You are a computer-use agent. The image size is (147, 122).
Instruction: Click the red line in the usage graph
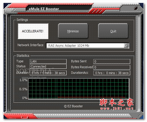click(91, 97)
